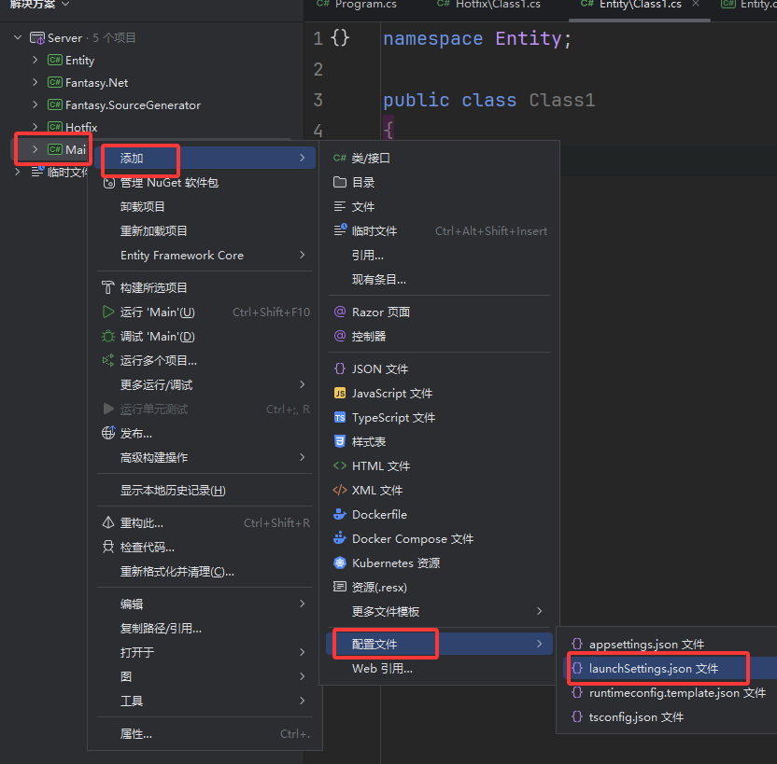Image resolution: width=777 pixels, height=764 pixels.
Task: Click the run multiple projects icon
Action: tap(107, 360)
